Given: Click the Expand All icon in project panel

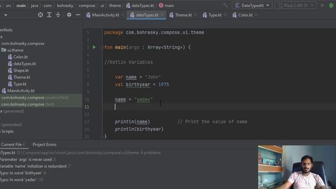Looking at the screenshot, I should pos(49,15).
